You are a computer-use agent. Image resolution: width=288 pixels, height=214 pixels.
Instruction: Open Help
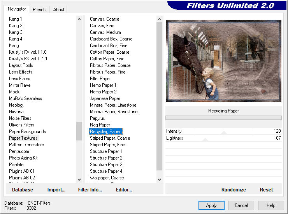coord(271,205)
